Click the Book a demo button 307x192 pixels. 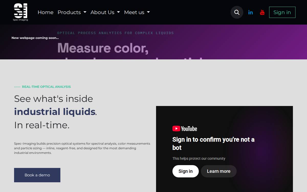(37, 175)
